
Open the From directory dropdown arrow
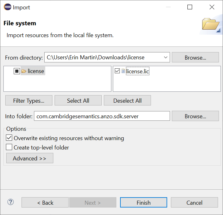pyautogui.click(x=166, y=57)
